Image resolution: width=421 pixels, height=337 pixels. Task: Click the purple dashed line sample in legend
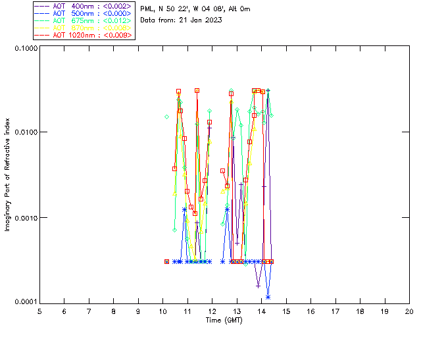42,7
